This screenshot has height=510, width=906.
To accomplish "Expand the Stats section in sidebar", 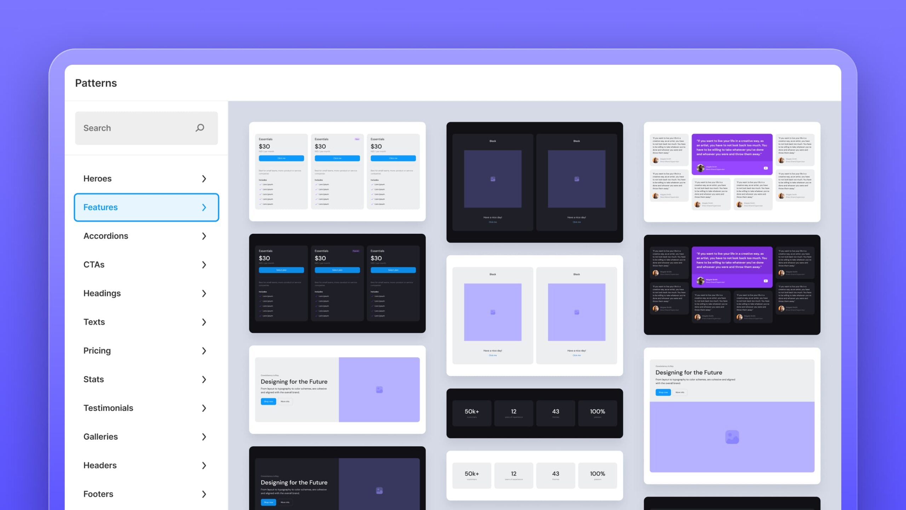I will [145, 379].
